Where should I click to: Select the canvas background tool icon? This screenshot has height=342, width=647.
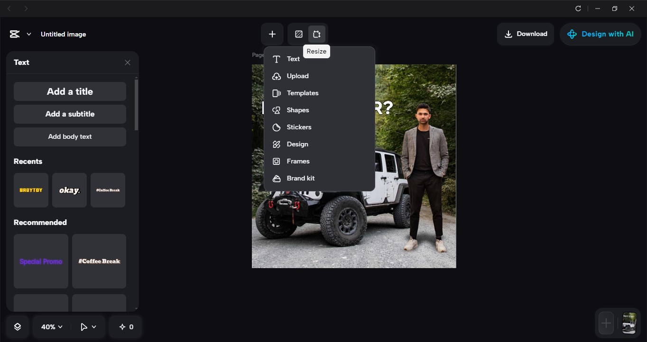point(299,34)
